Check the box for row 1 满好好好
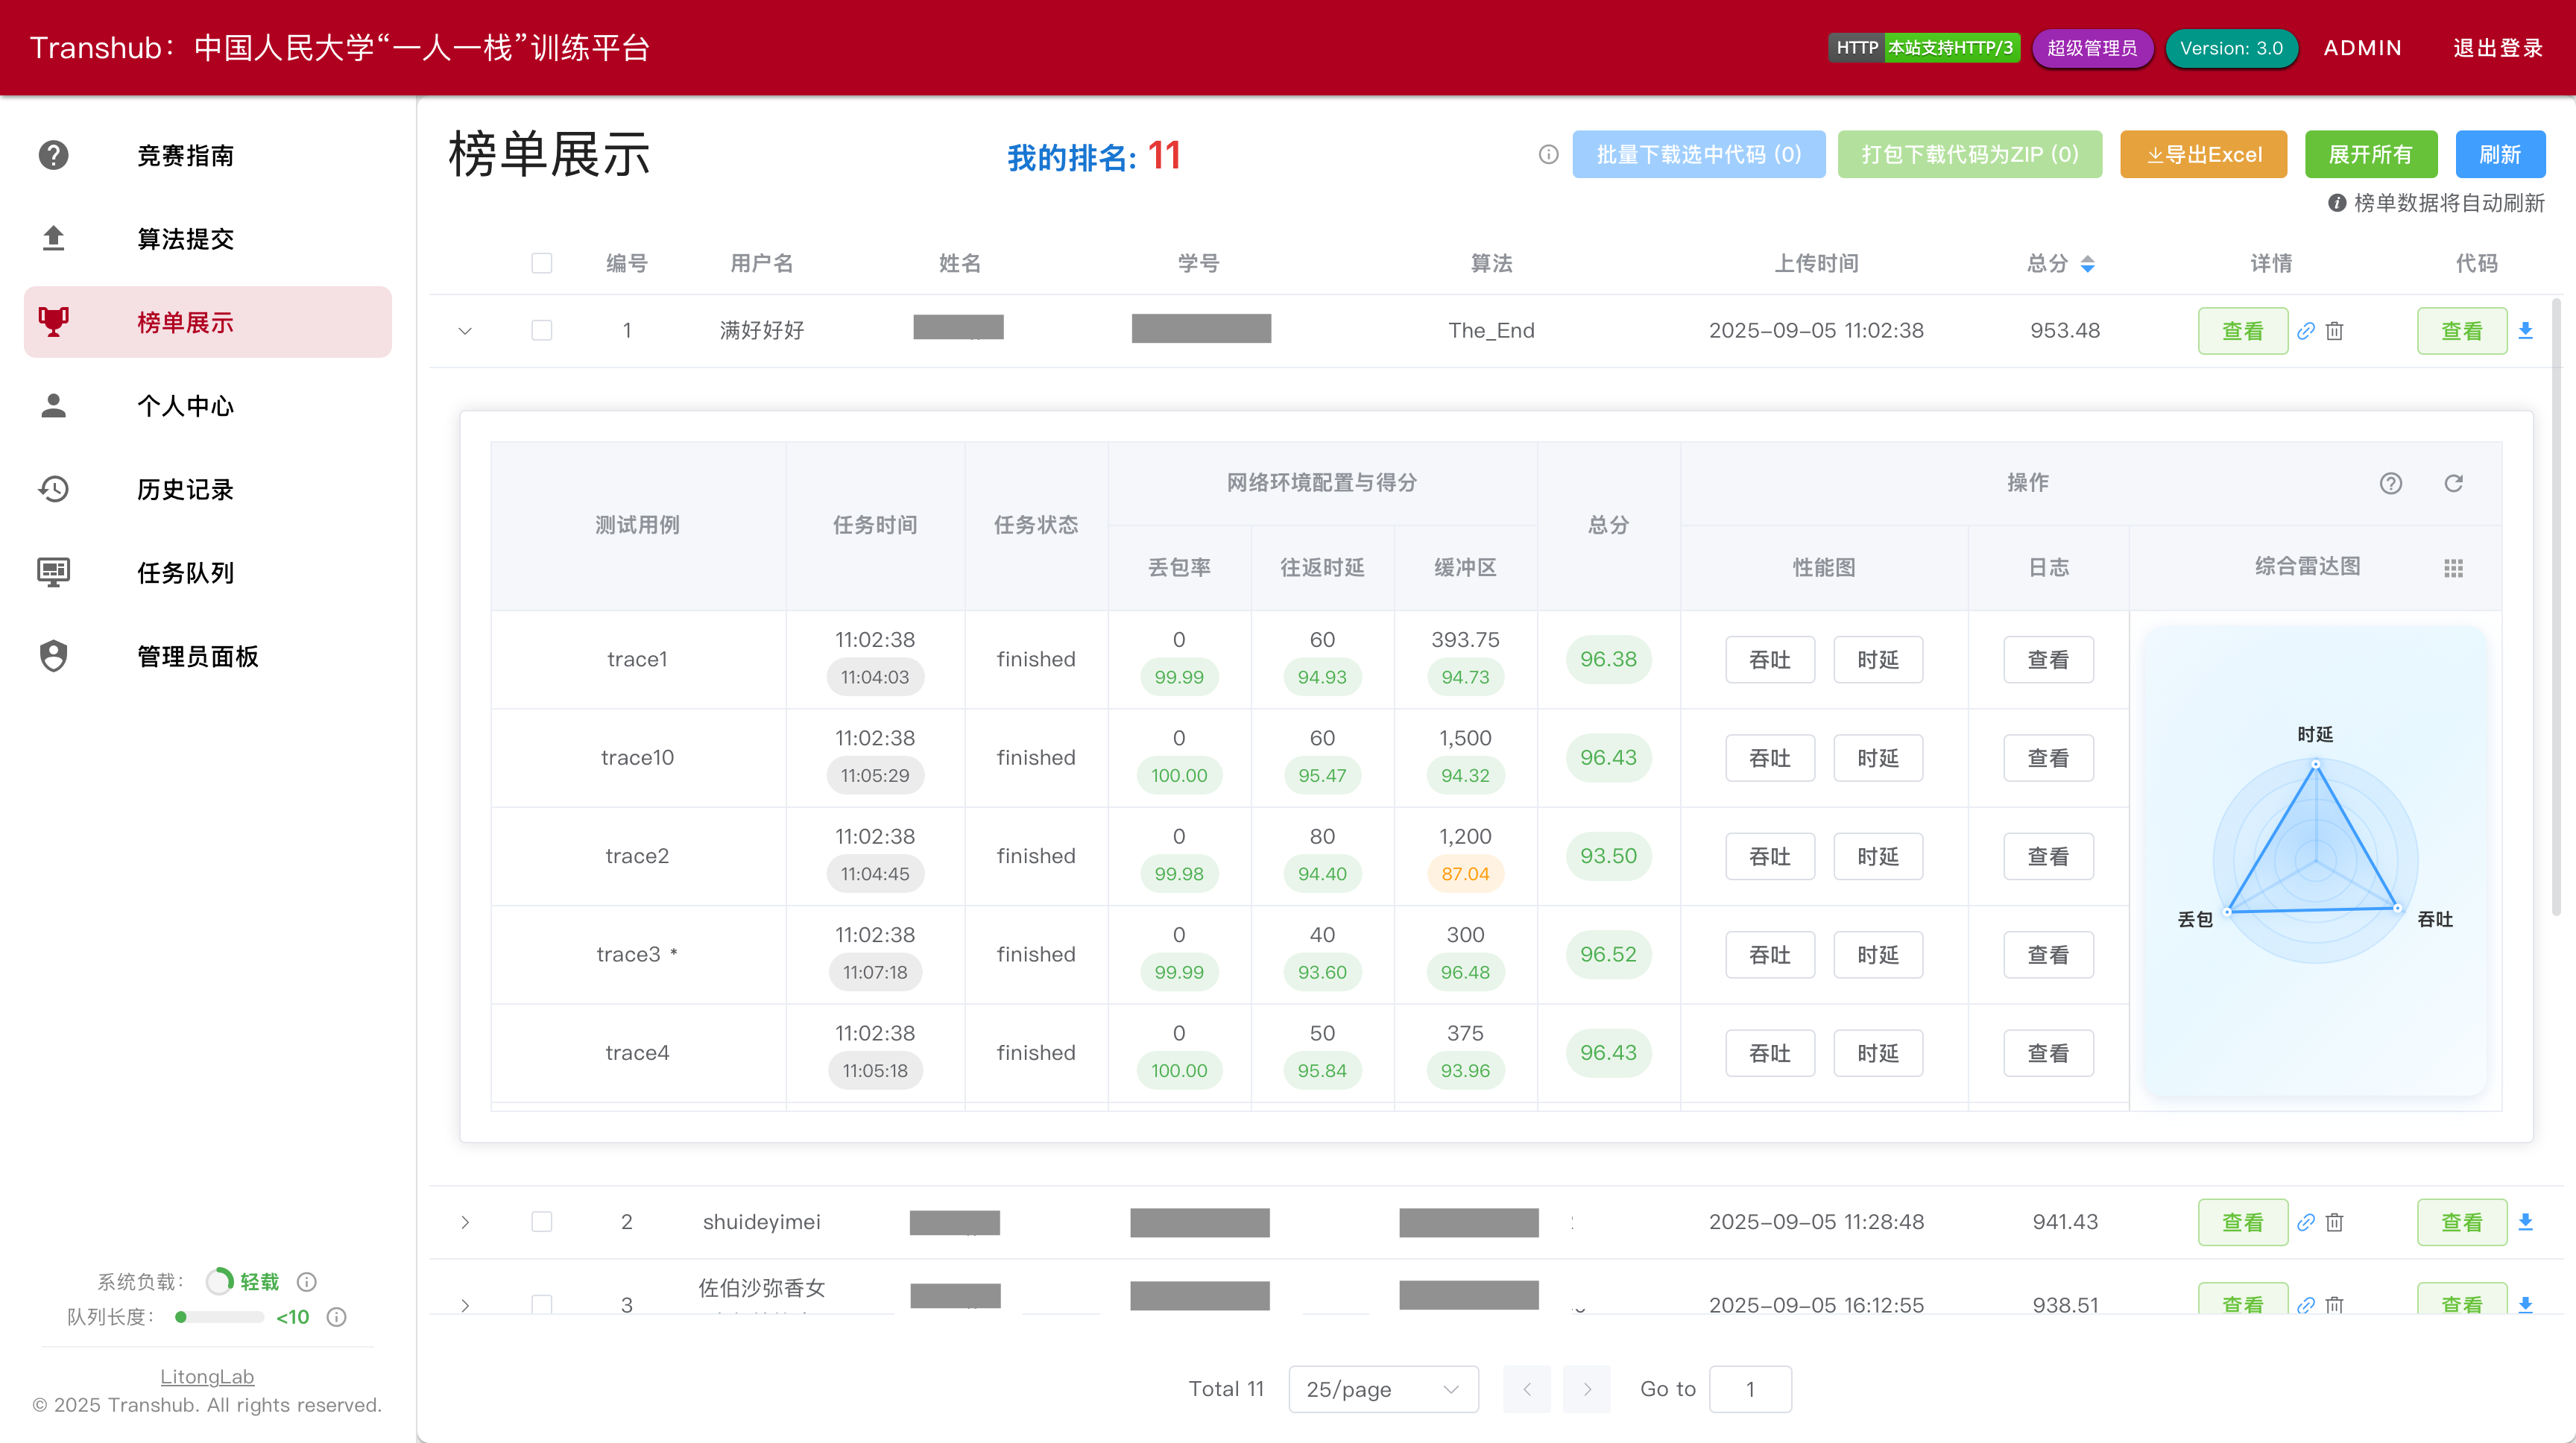The image size is (2576, 1443). 541,330
